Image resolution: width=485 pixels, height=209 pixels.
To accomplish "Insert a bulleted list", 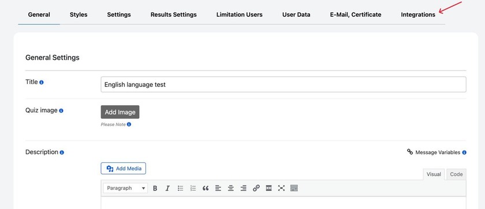I will tap(180, 188).
